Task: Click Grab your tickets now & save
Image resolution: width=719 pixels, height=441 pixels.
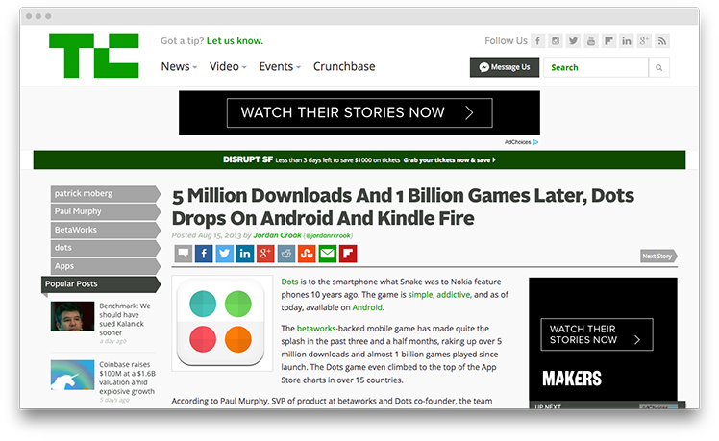Action: [450, 160]
